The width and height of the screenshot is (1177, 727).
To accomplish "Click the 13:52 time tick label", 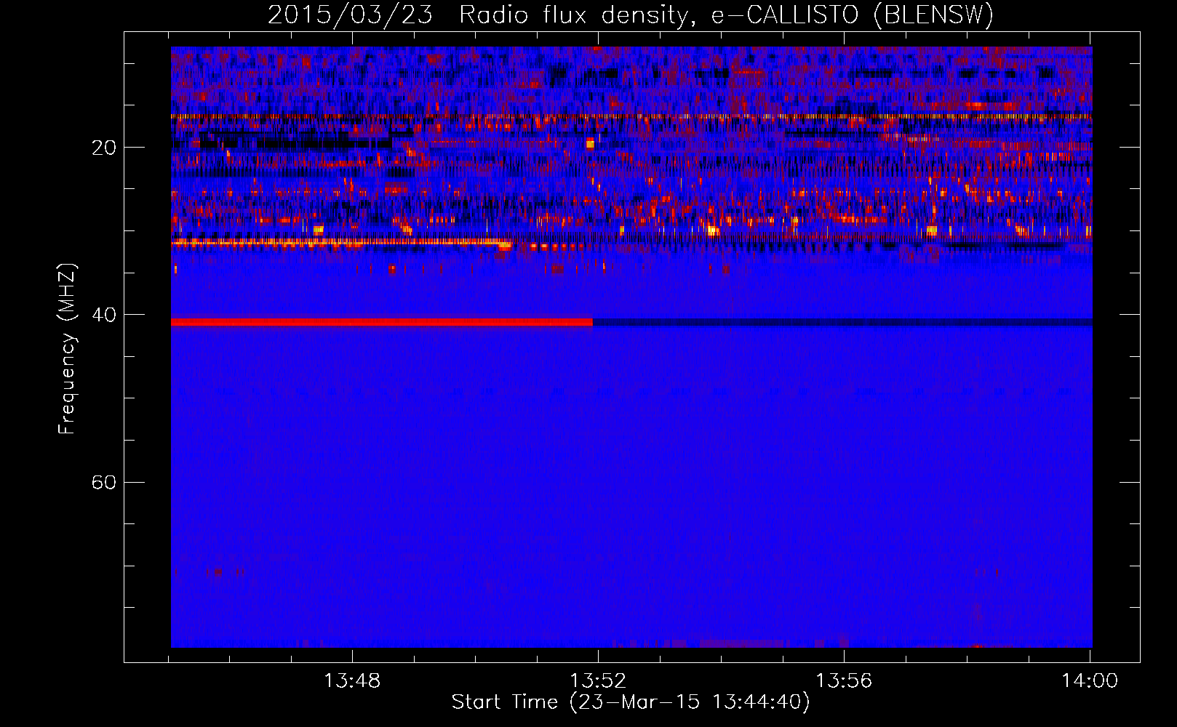I will [x=598, y=681].
